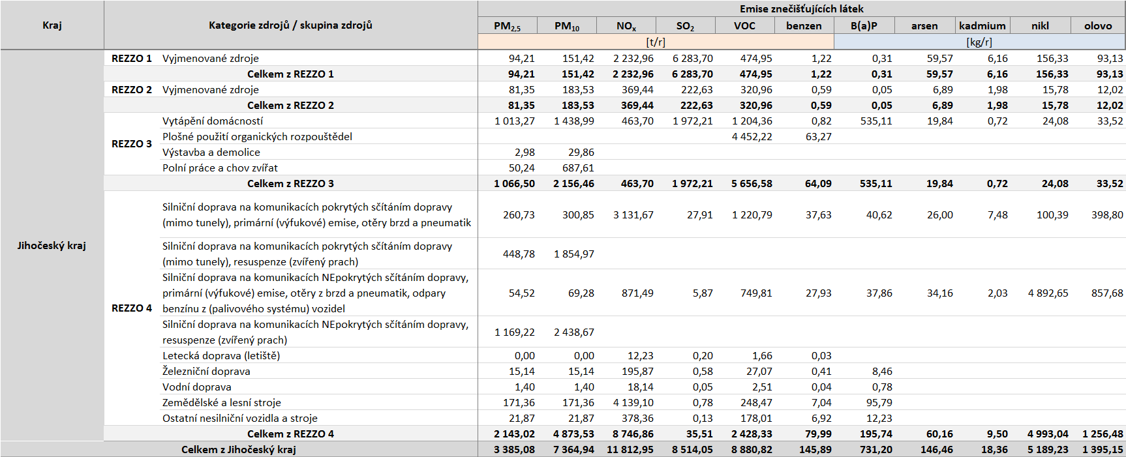Image resolution: width=1126 pixels, height=457 pixels.
Task: Select the REZZO 2 total value 369,44
Action: (x=637, y=106)
